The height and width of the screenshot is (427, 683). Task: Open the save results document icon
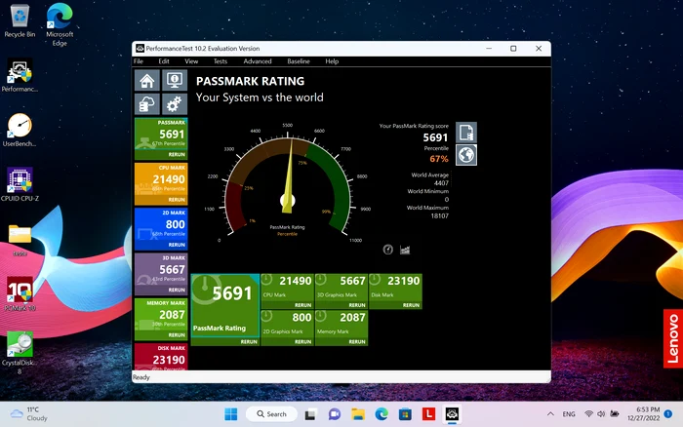click(466, 133)
